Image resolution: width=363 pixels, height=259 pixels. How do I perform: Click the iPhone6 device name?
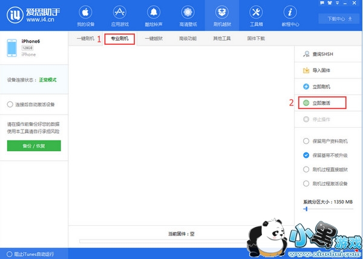(31, 41)
